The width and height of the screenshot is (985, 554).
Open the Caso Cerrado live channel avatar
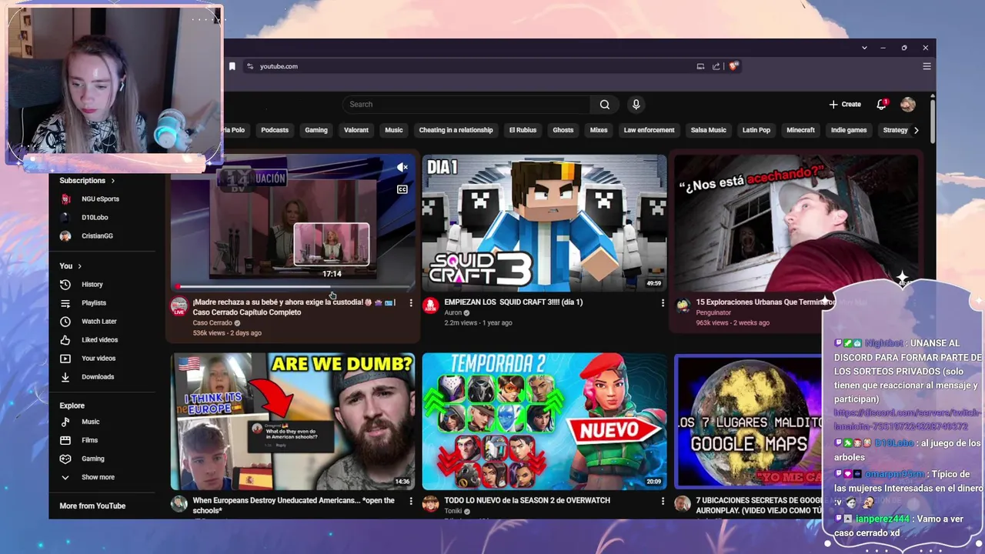click(179, 306)
